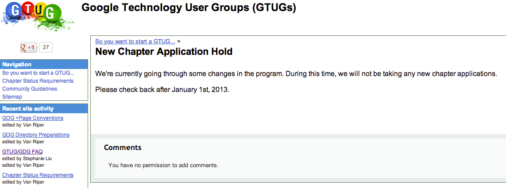This screenshot has height=188, width=506.
Task: Open So you want to start a GTUG in Navigation
Action: click(x=38, y=73)
